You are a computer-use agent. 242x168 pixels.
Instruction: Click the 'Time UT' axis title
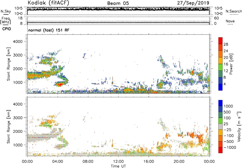click(x=118, y=166)
